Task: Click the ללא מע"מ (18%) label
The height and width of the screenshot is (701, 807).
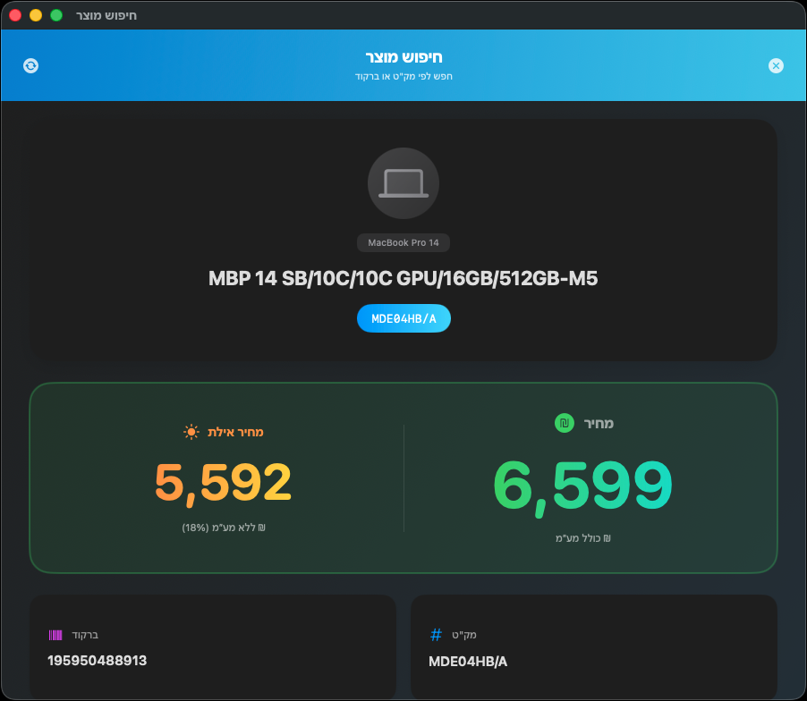Action: pos(223,528)
